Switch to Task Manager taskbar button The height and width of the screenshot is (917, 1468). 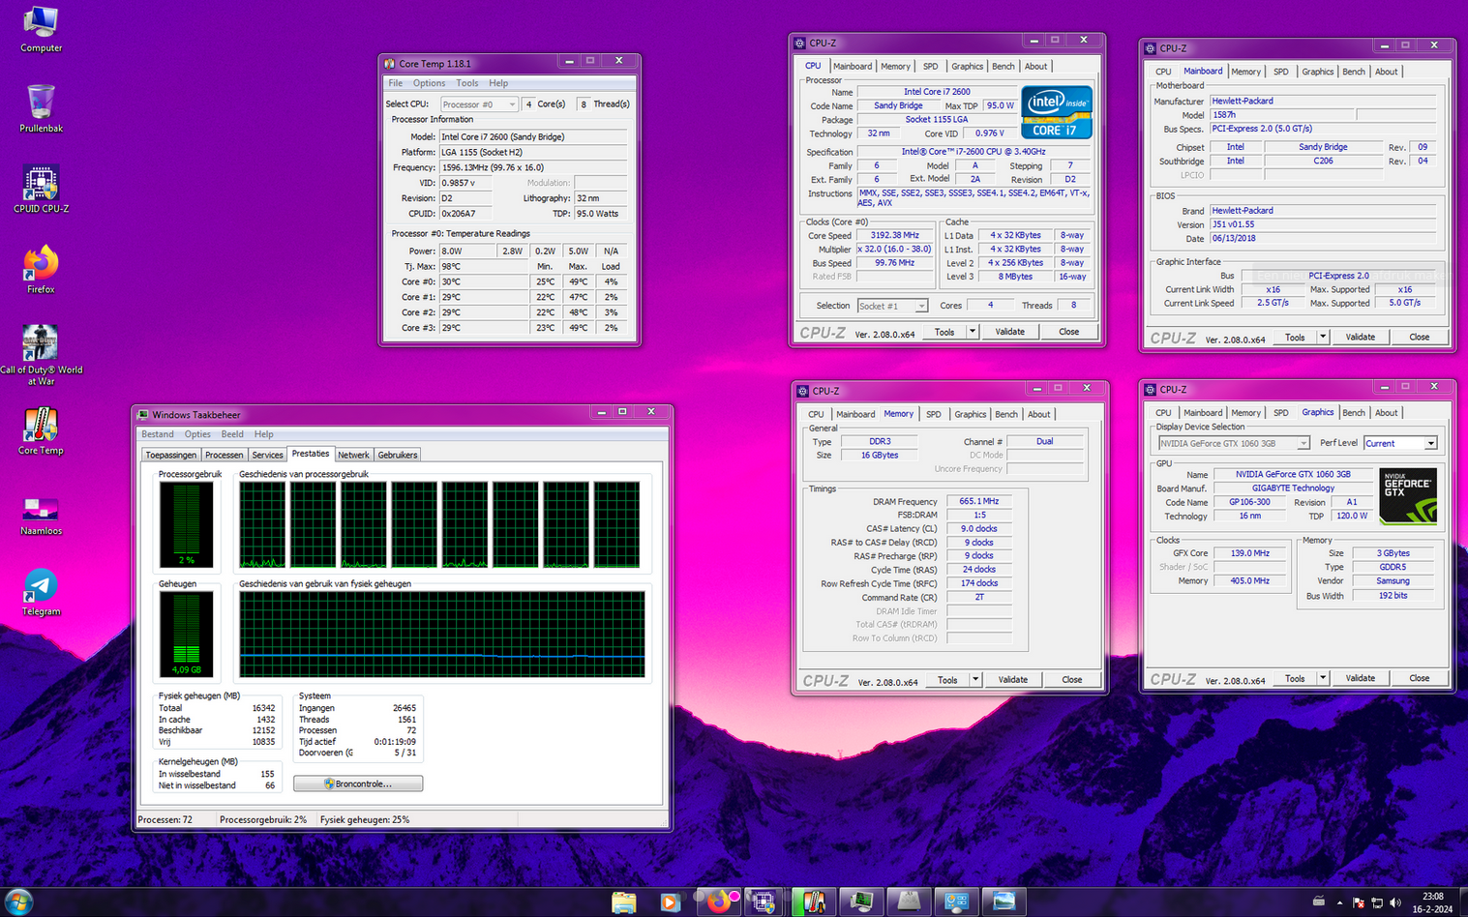[861, 902]
